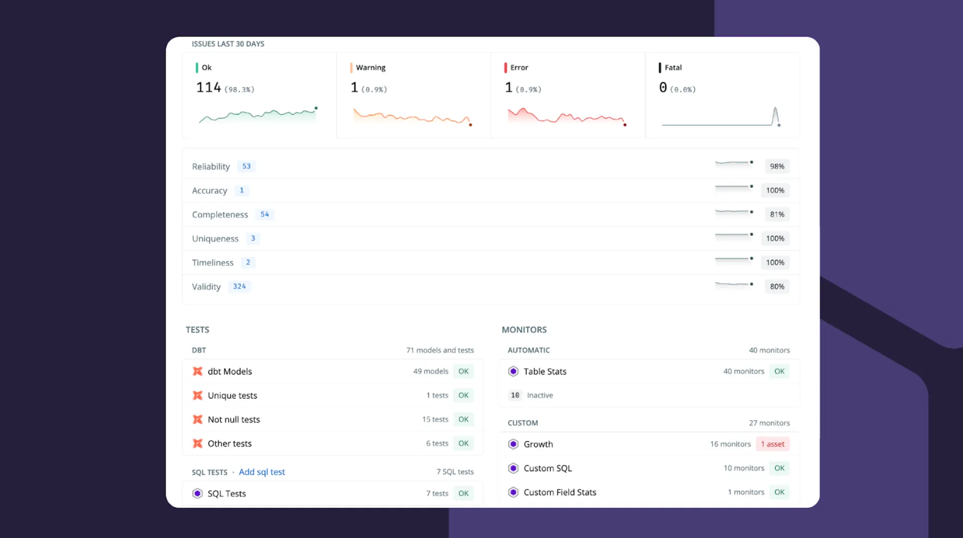The image size is (963, 538).
Task: Click the 1 asset badge on Growth
Action: [772, 443]
